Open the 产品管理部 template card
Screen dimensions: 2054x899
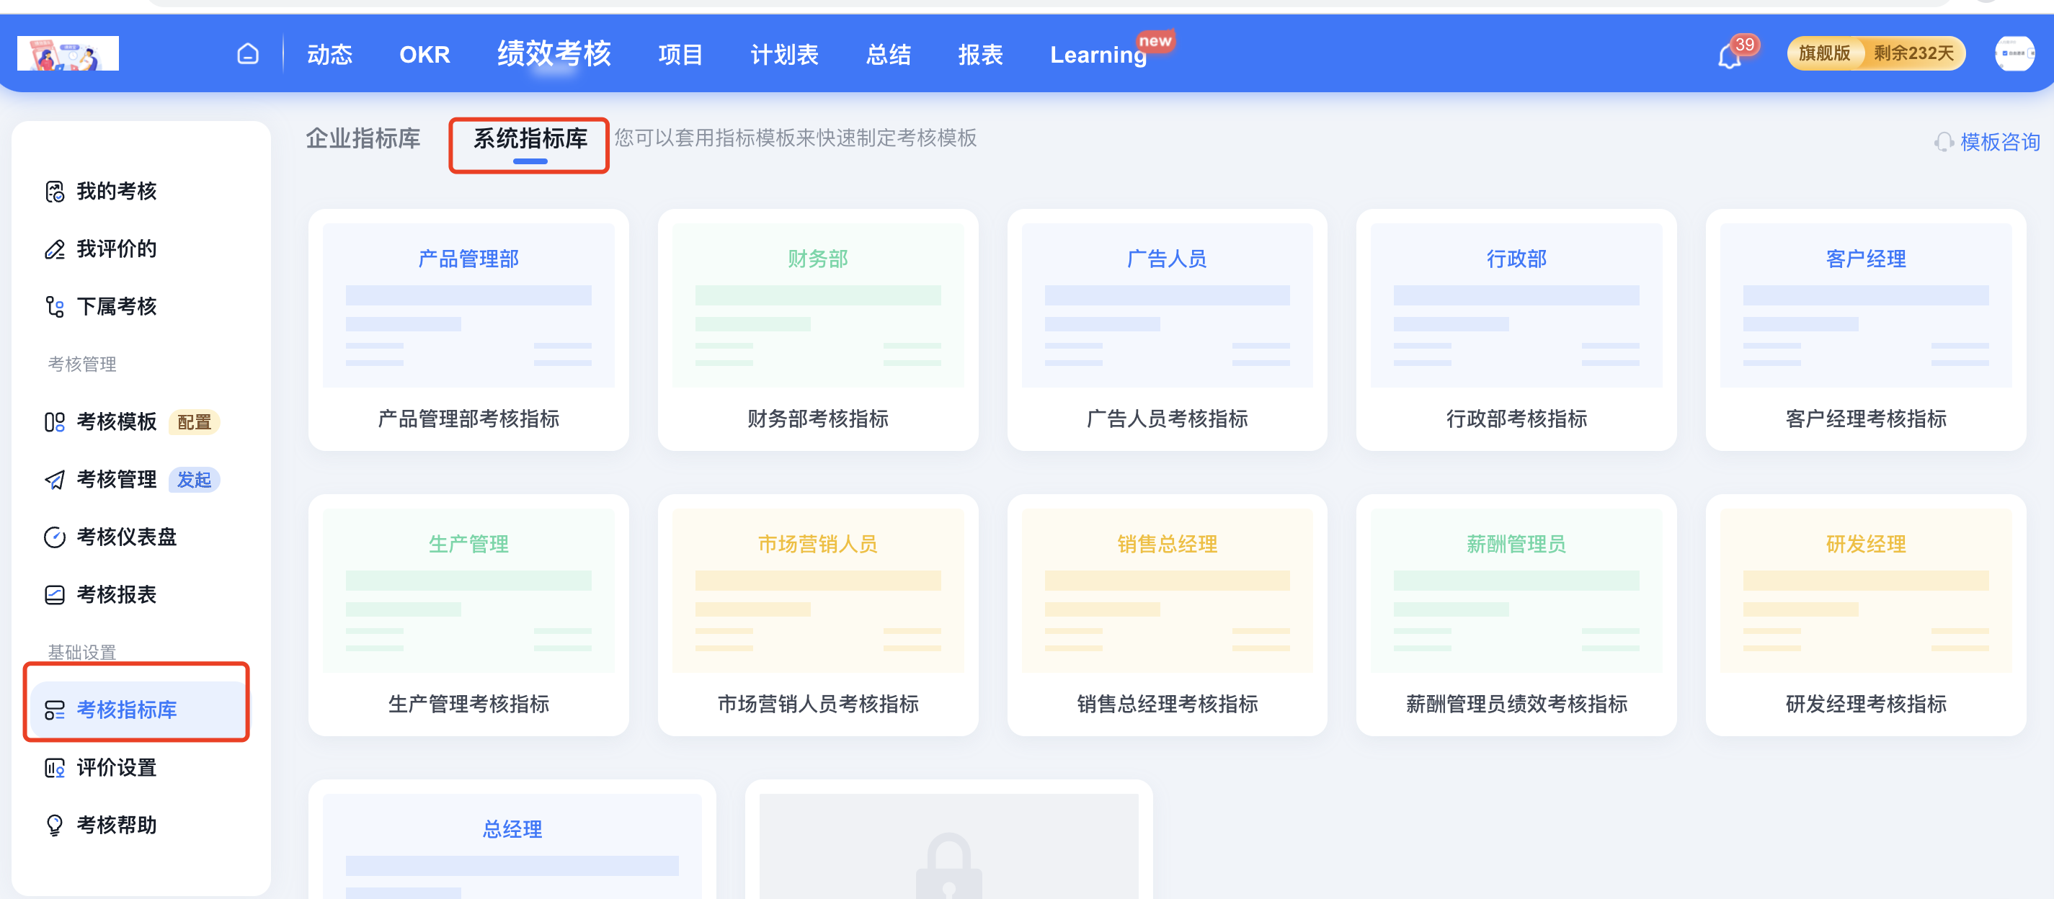pos(469,330)
